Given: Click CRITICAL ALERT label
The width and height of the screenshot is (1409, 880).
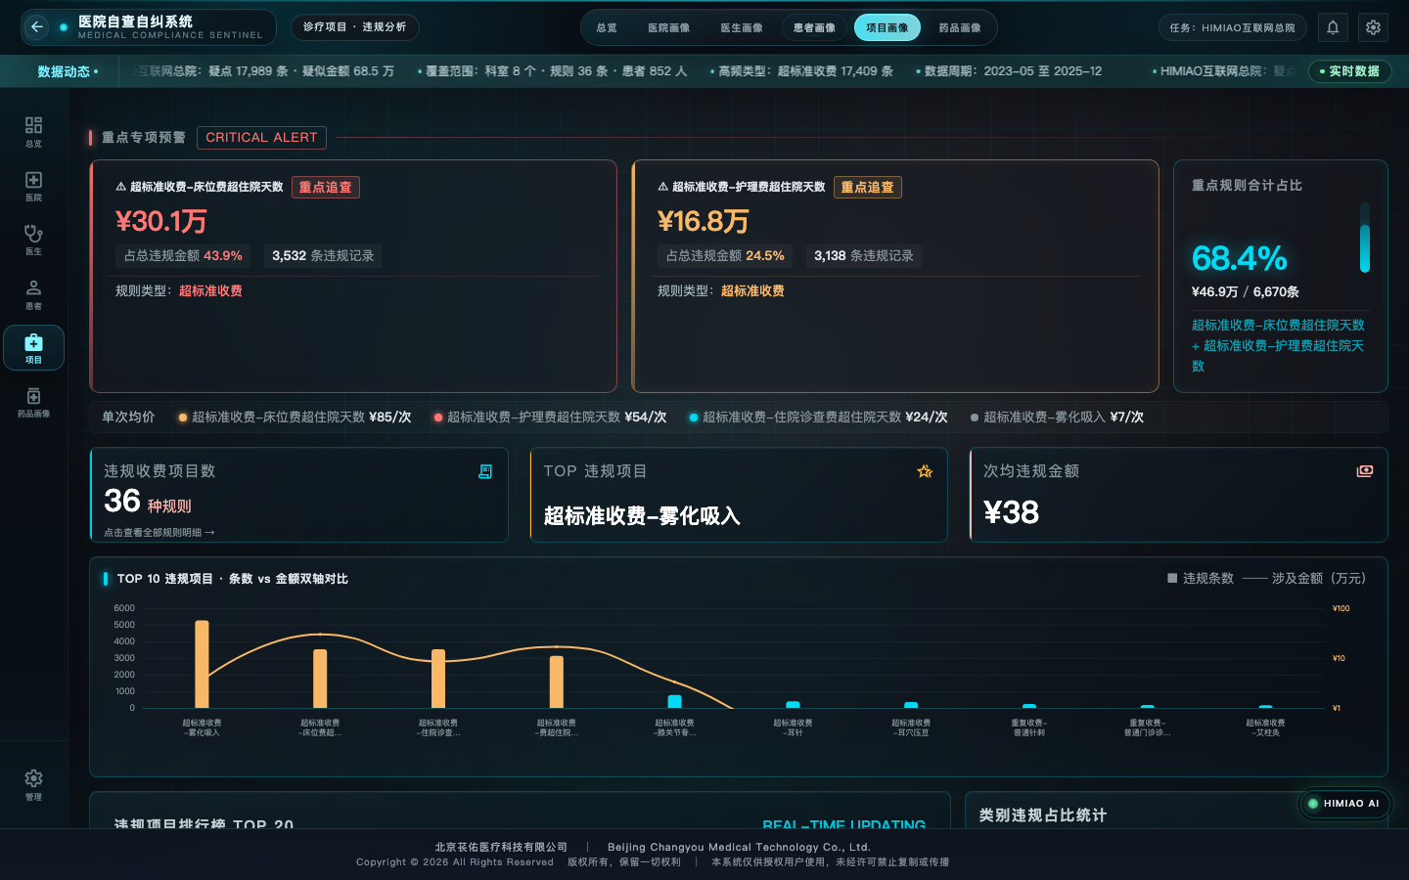Looking at the screenshot, I should [261, 138].
